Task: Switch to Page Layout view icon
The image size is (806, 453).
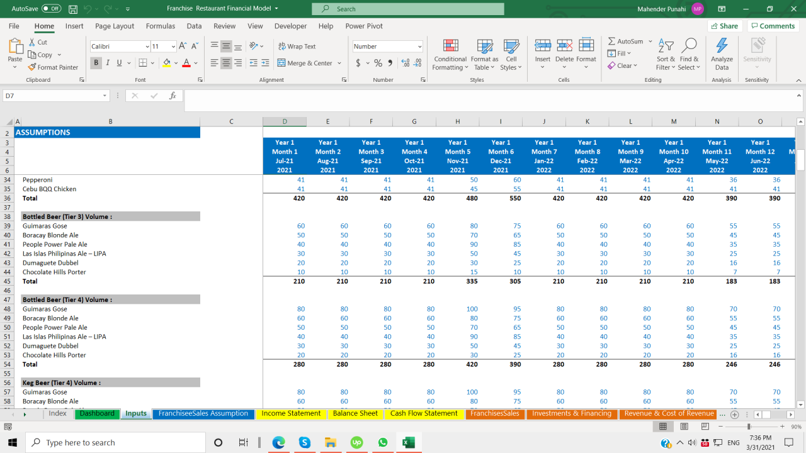Action: [x=684, y=427]
